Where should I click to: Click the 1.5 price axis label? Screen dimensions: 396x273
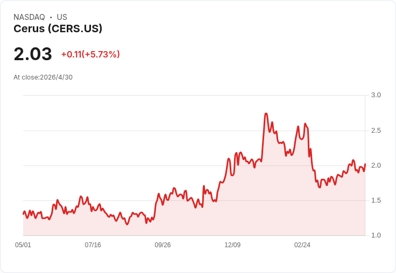[x=376, y=200]
